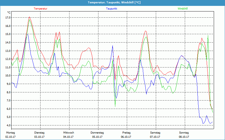Click the 03.10.17 date label
This screenshot has height=140, width=225.
[x=39, y=137]
